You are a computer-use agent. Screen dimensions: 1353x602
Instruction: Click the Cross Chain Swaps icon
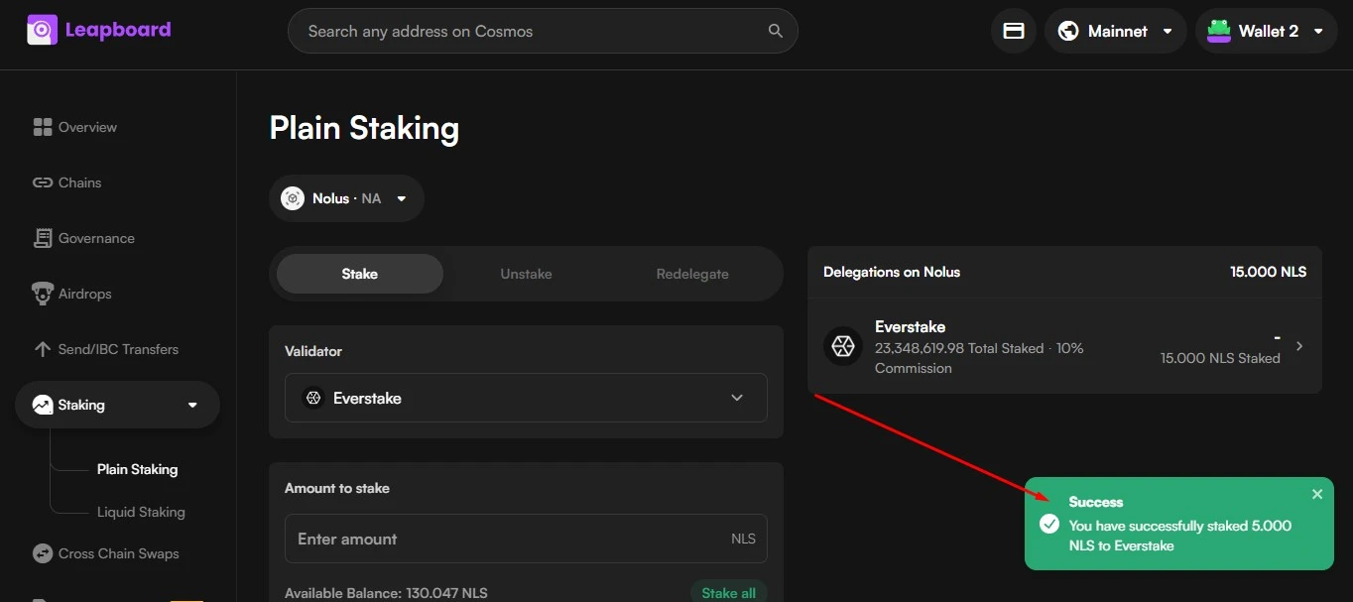[x=43, y=553]
